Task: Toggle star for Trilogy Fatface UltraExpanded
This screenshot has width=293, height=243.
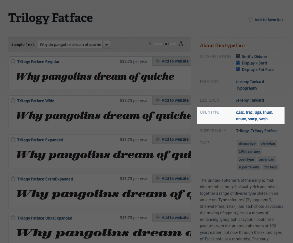Action: click(x=13, y=218)
